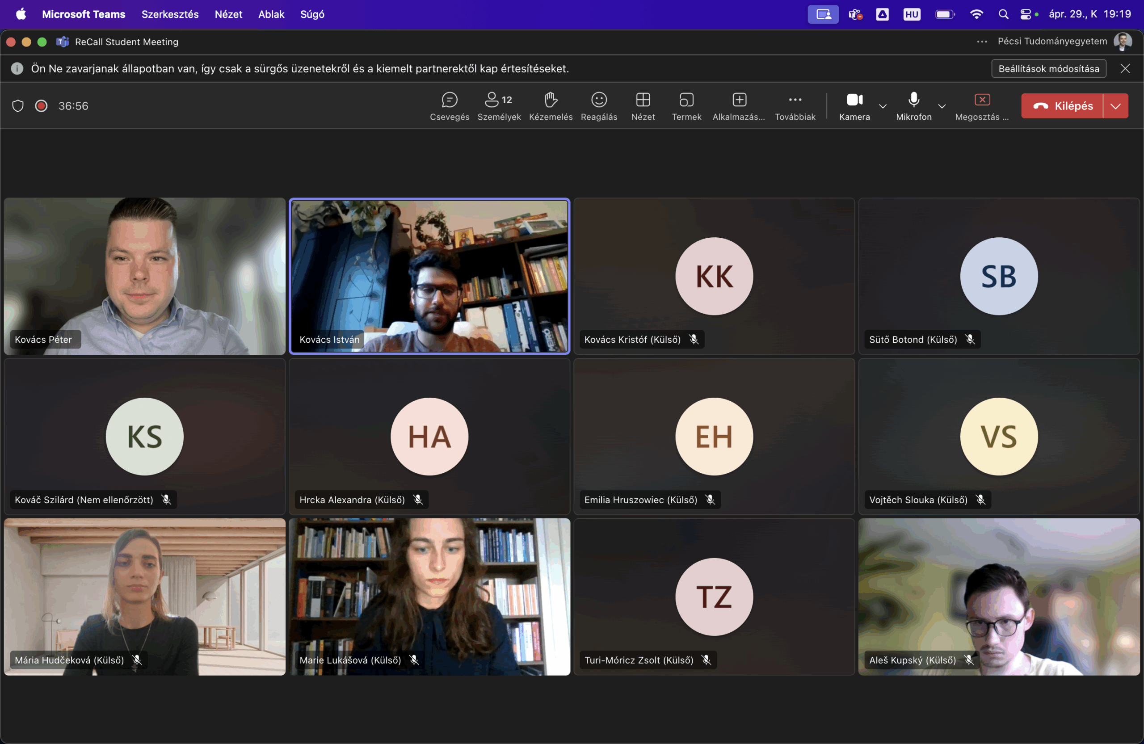Click the shield privacy icon
The height and width of the screenshot is (744, 1144).
click(x=18, y=106)
